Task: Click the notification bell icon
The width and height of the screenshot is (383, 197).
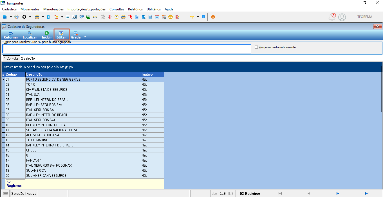Action: click(x=332, y=17)
